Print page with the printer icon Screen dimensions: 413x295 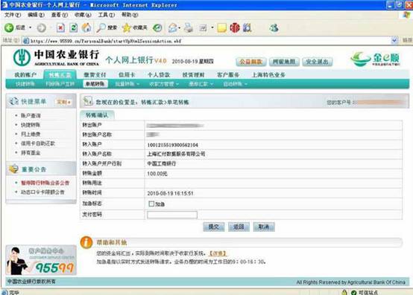coord(189,27)
